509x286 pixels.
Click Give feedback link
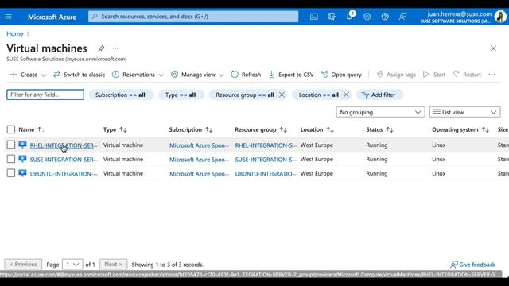click(473, 265)
